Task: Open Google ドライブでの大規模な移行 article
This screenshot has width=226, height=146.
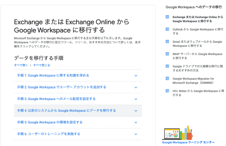Action: [198, 68]
